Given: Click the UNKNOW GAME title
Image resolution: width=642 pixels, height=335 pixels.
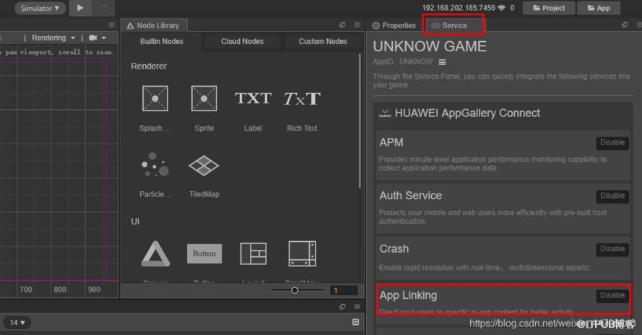Looking at the screenshot, I should pyautogui.click(x=430, y=47).
